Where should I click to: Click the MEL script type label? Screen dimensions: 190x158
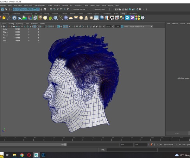click(103, 150)
